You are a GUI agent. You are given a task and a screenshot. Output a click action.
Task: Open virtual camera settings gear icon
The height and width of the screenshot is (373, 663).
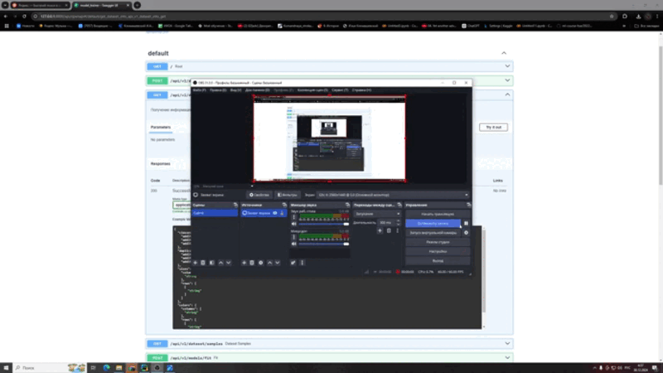466,233
